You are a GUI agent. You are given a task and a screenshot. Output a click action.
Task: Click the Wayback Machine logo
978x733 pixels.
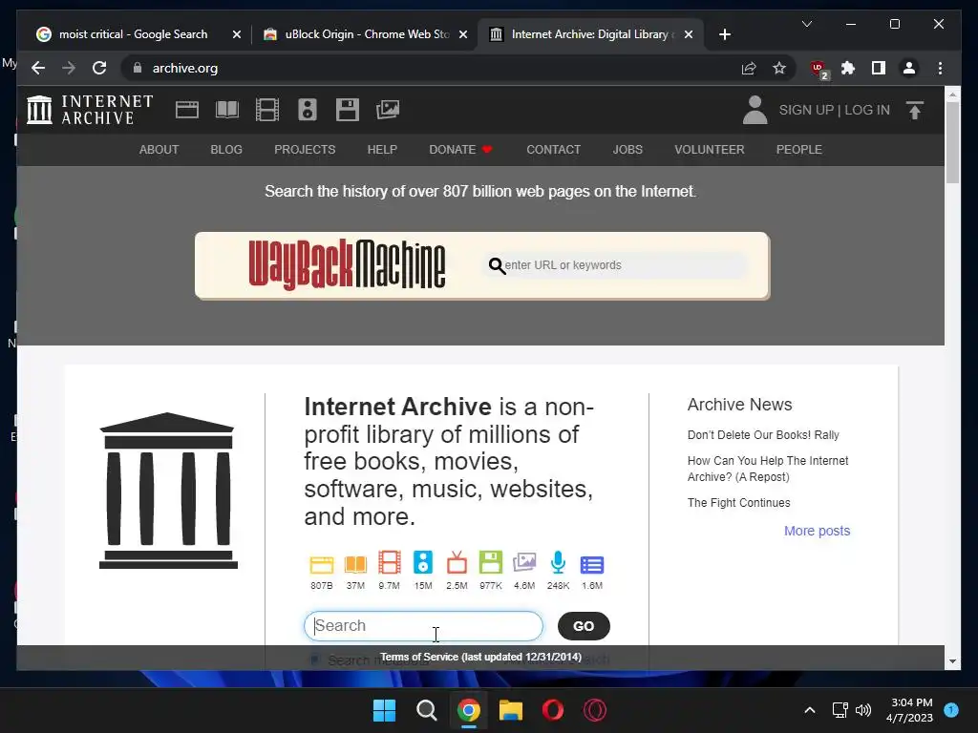pos(347,265)
